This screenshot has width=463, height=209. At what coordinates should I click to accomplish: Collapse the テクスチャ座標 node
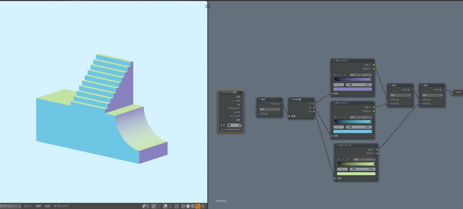[221, 93]
